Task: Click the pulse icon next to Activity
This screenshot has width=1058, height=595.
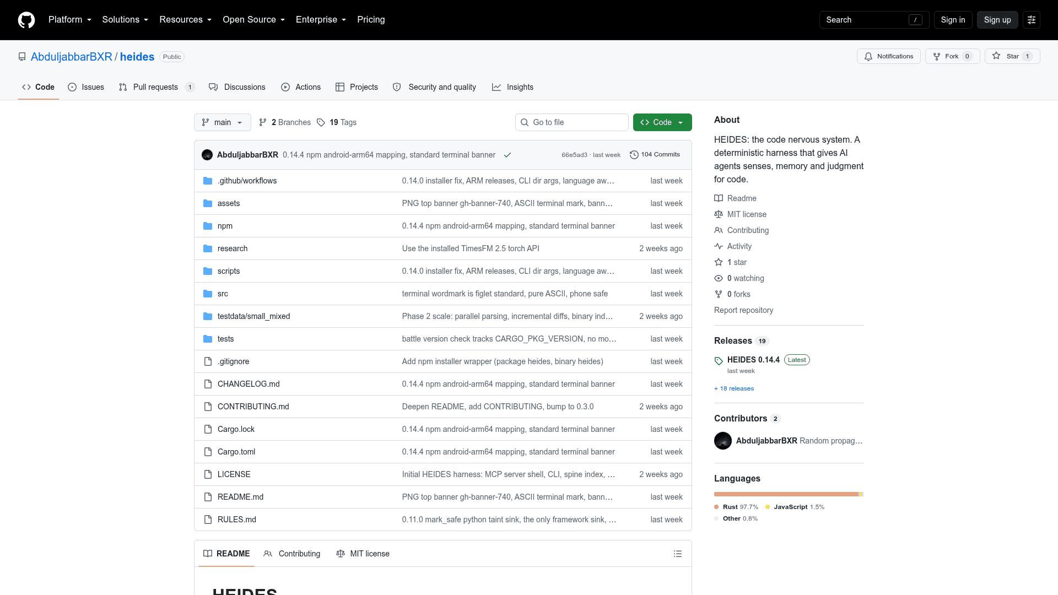Action: click(719, 246)
